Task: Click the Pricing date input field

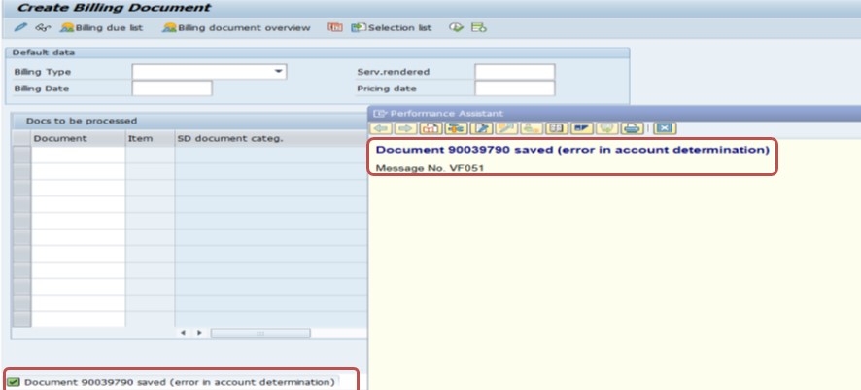Action: click(514, 89)
